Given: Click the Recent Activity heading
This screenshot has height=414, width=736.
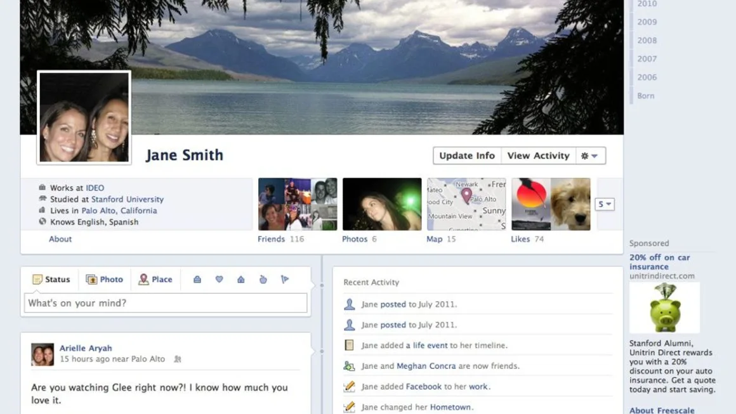Looking at the screenshot, I should tap(371, 282).
